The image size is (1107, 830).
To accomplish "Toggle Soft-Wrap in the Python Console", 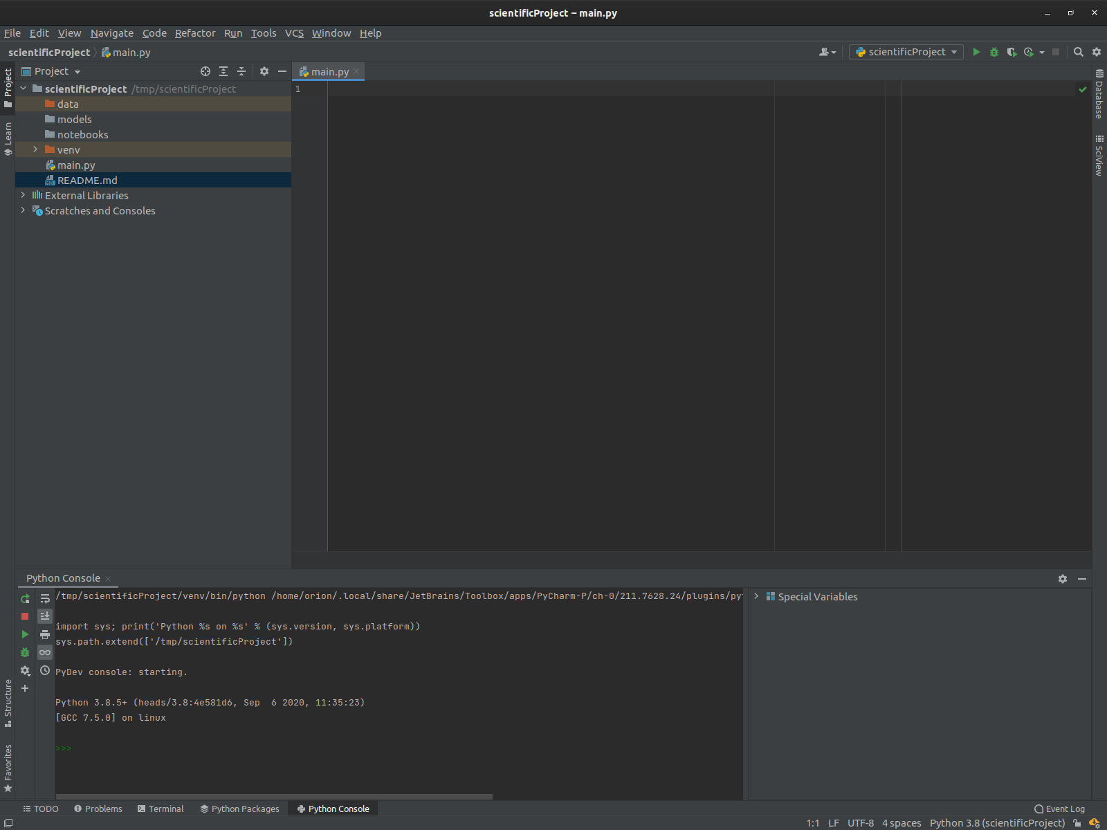I will pyautogui.click(x=45, y=598).
